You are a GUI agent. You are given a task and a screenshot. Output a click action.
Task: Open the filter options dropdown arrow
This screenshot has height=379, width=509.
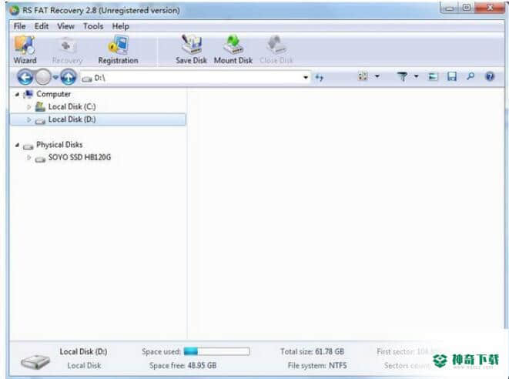click(x=416, y=76)
